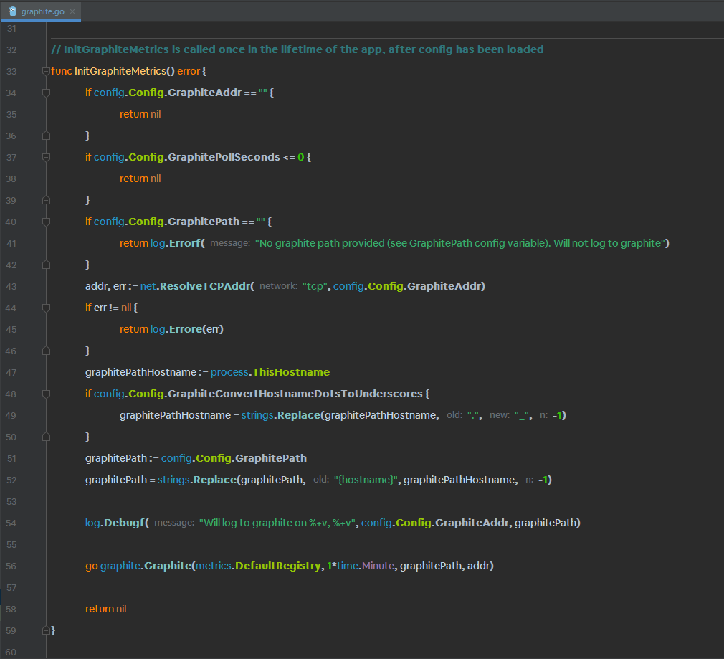Screen dimensions: 724x659
Task: Click line number 43 in the gutter
Action: click(x=11, y=286)
